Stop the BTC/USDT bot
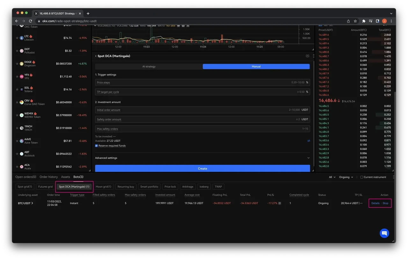The width and height of the screenshot is (408, 259). click(x=385, y=203)
